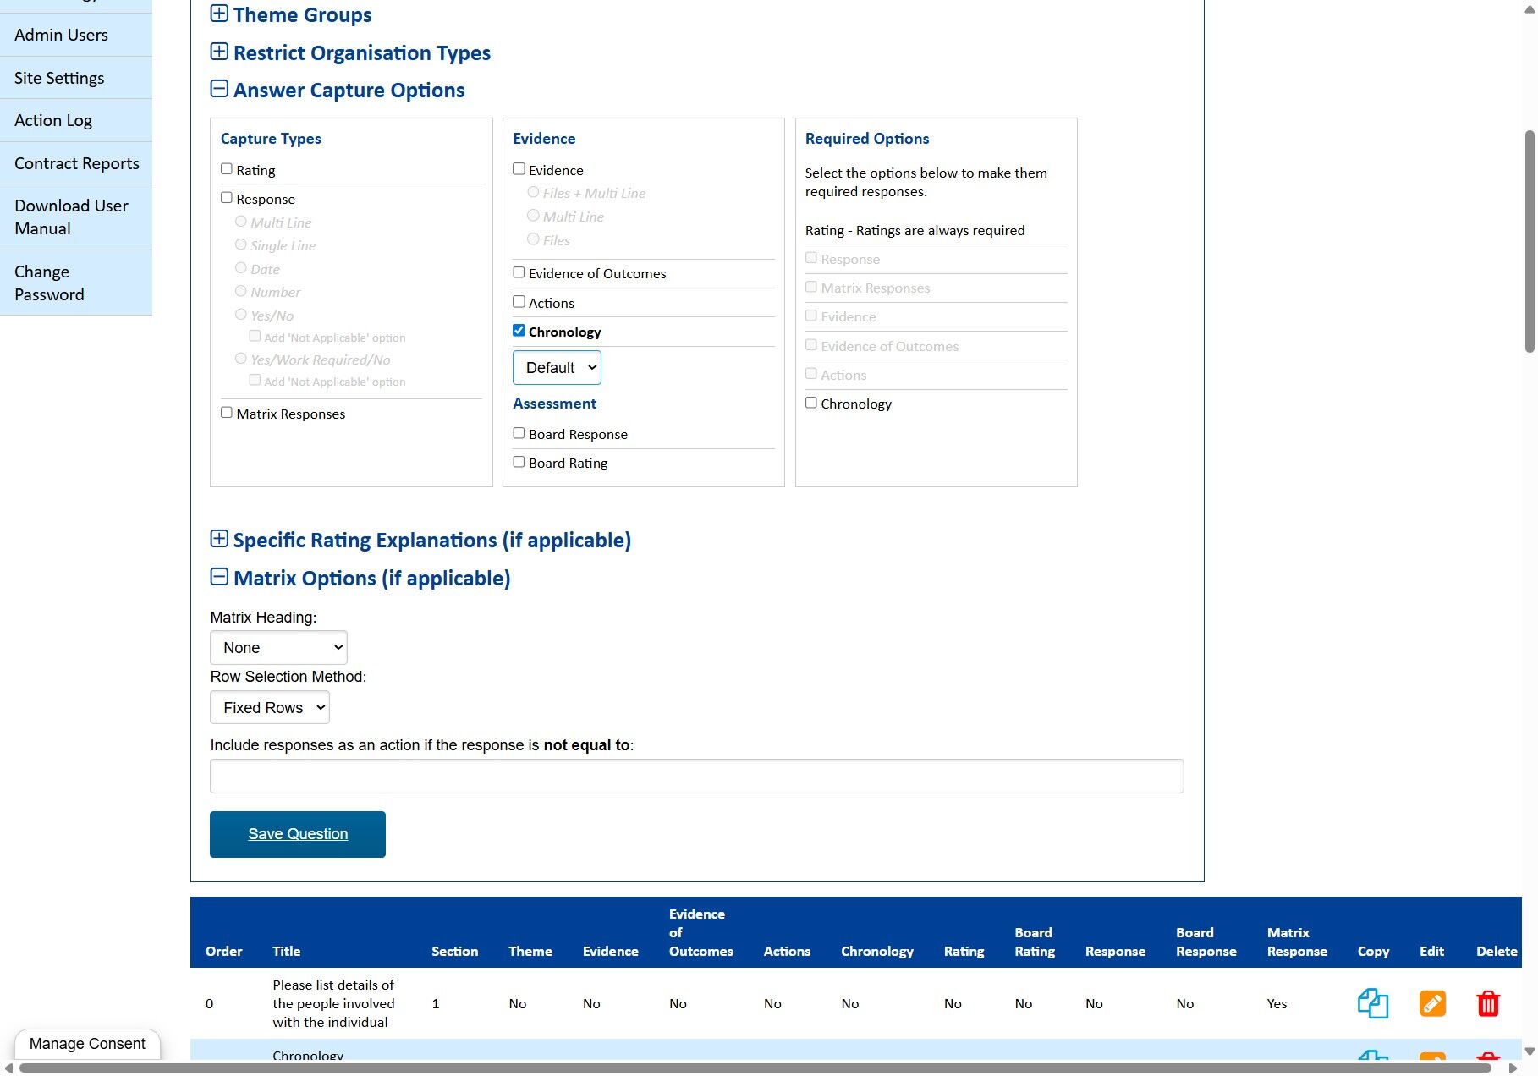Make Chronology required in Required Options
Viewport: 1538px width, 1076px height.
[x=811, y=403]
